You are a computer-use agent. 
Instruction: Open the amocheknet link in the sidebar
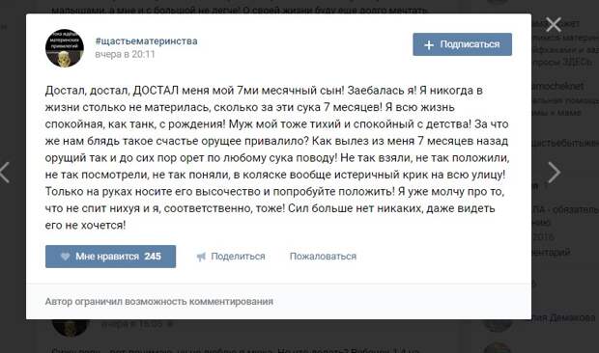[557, 86]
